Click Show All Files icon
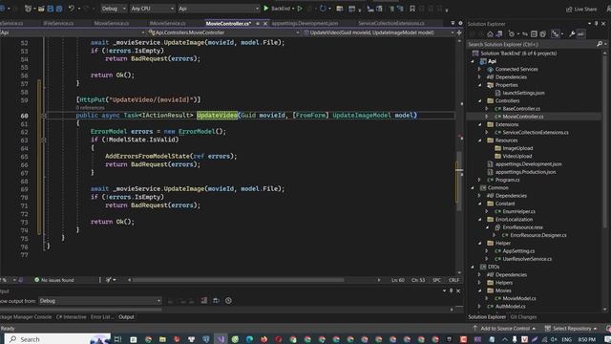 click(x=543, y=34)
